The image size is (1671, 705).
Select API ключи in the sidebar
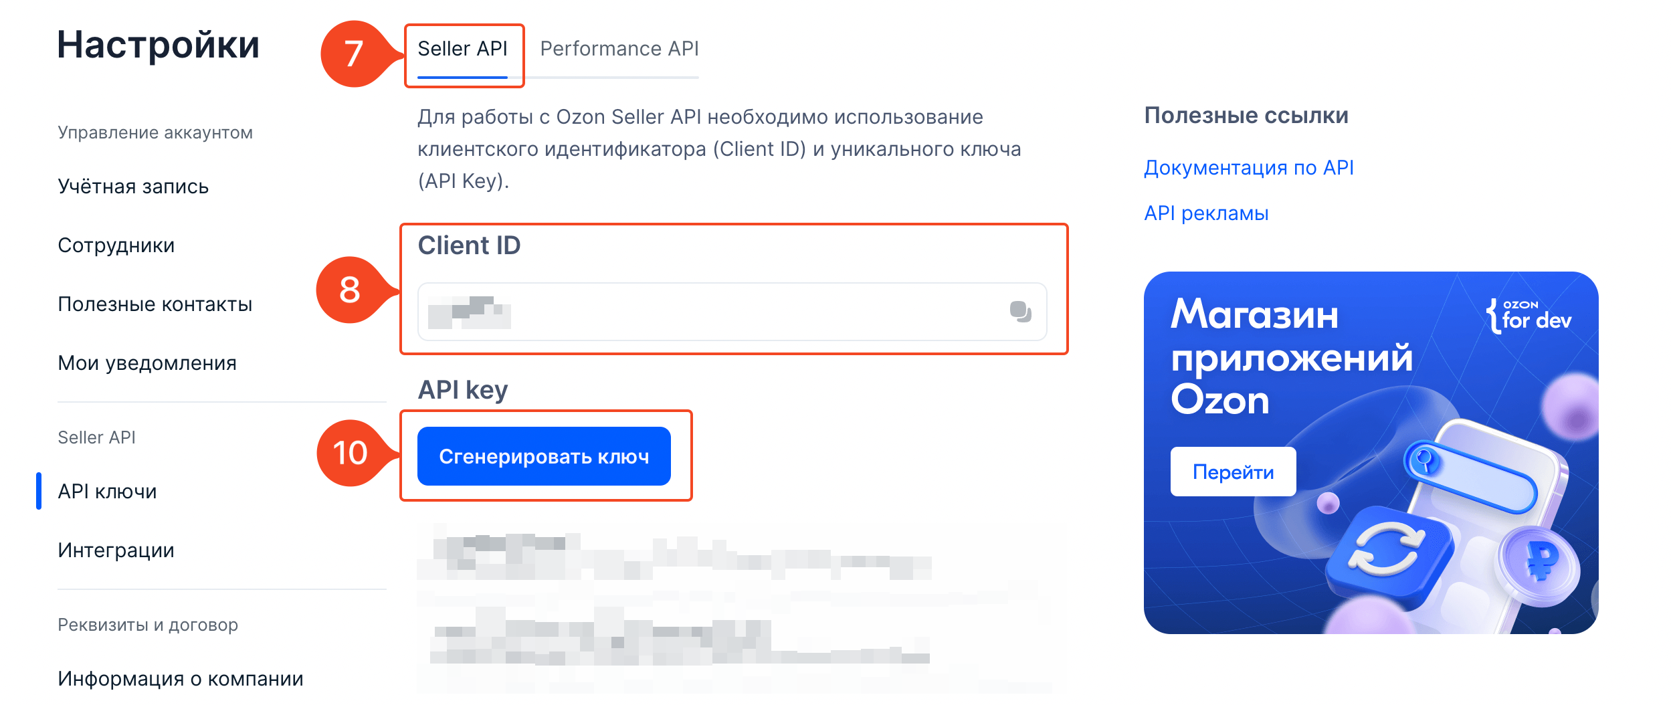(x=107, y=492)
